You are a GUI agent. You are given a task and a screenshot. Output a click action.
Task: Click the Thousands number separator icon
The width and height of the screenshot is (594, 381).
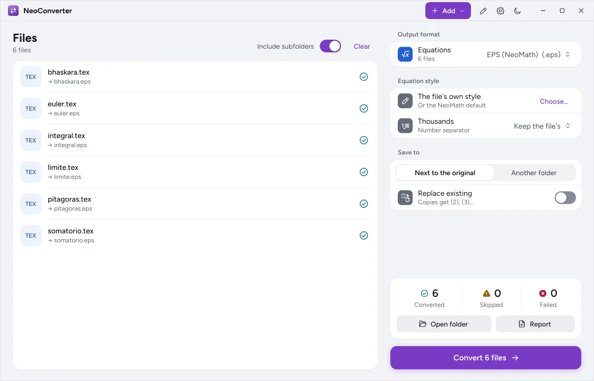tap(405, 126)
